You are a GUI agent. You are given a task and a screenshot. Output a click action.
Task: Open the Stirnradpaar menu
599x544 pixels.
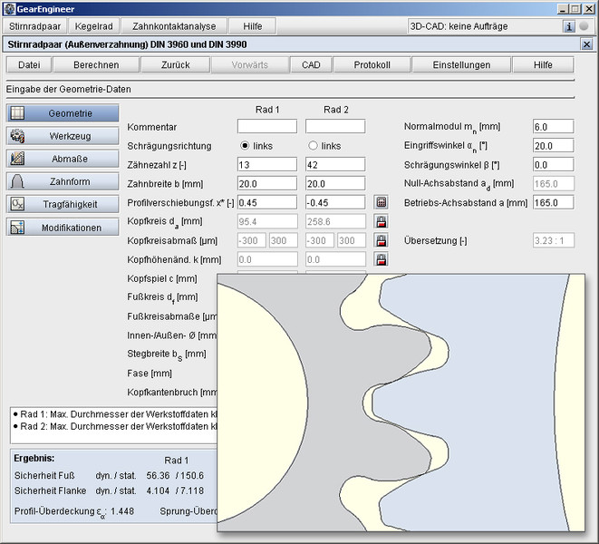[x=34, y=26]
